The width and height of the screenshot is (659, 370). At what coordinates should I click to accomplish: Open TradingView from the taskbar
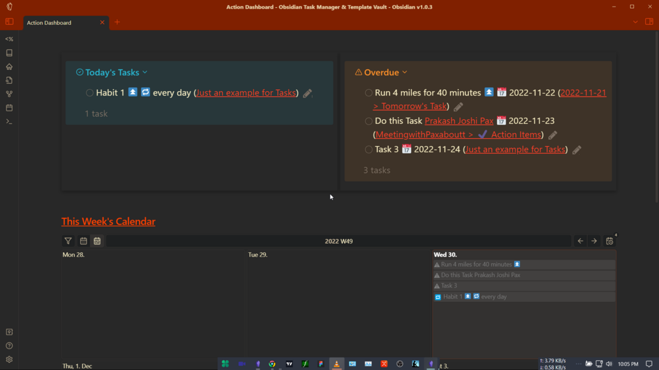pos(290,363)
